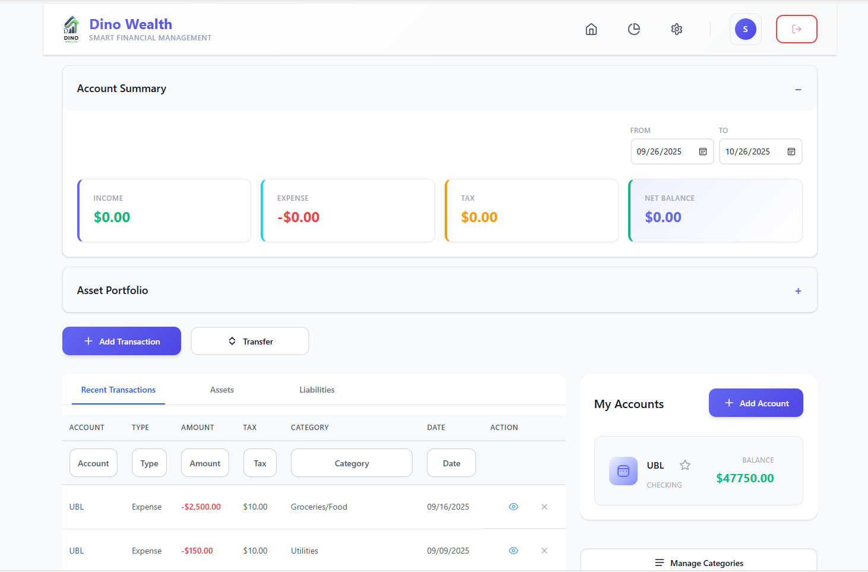
Task: Click the Add Account button
Action: (756, 403)
